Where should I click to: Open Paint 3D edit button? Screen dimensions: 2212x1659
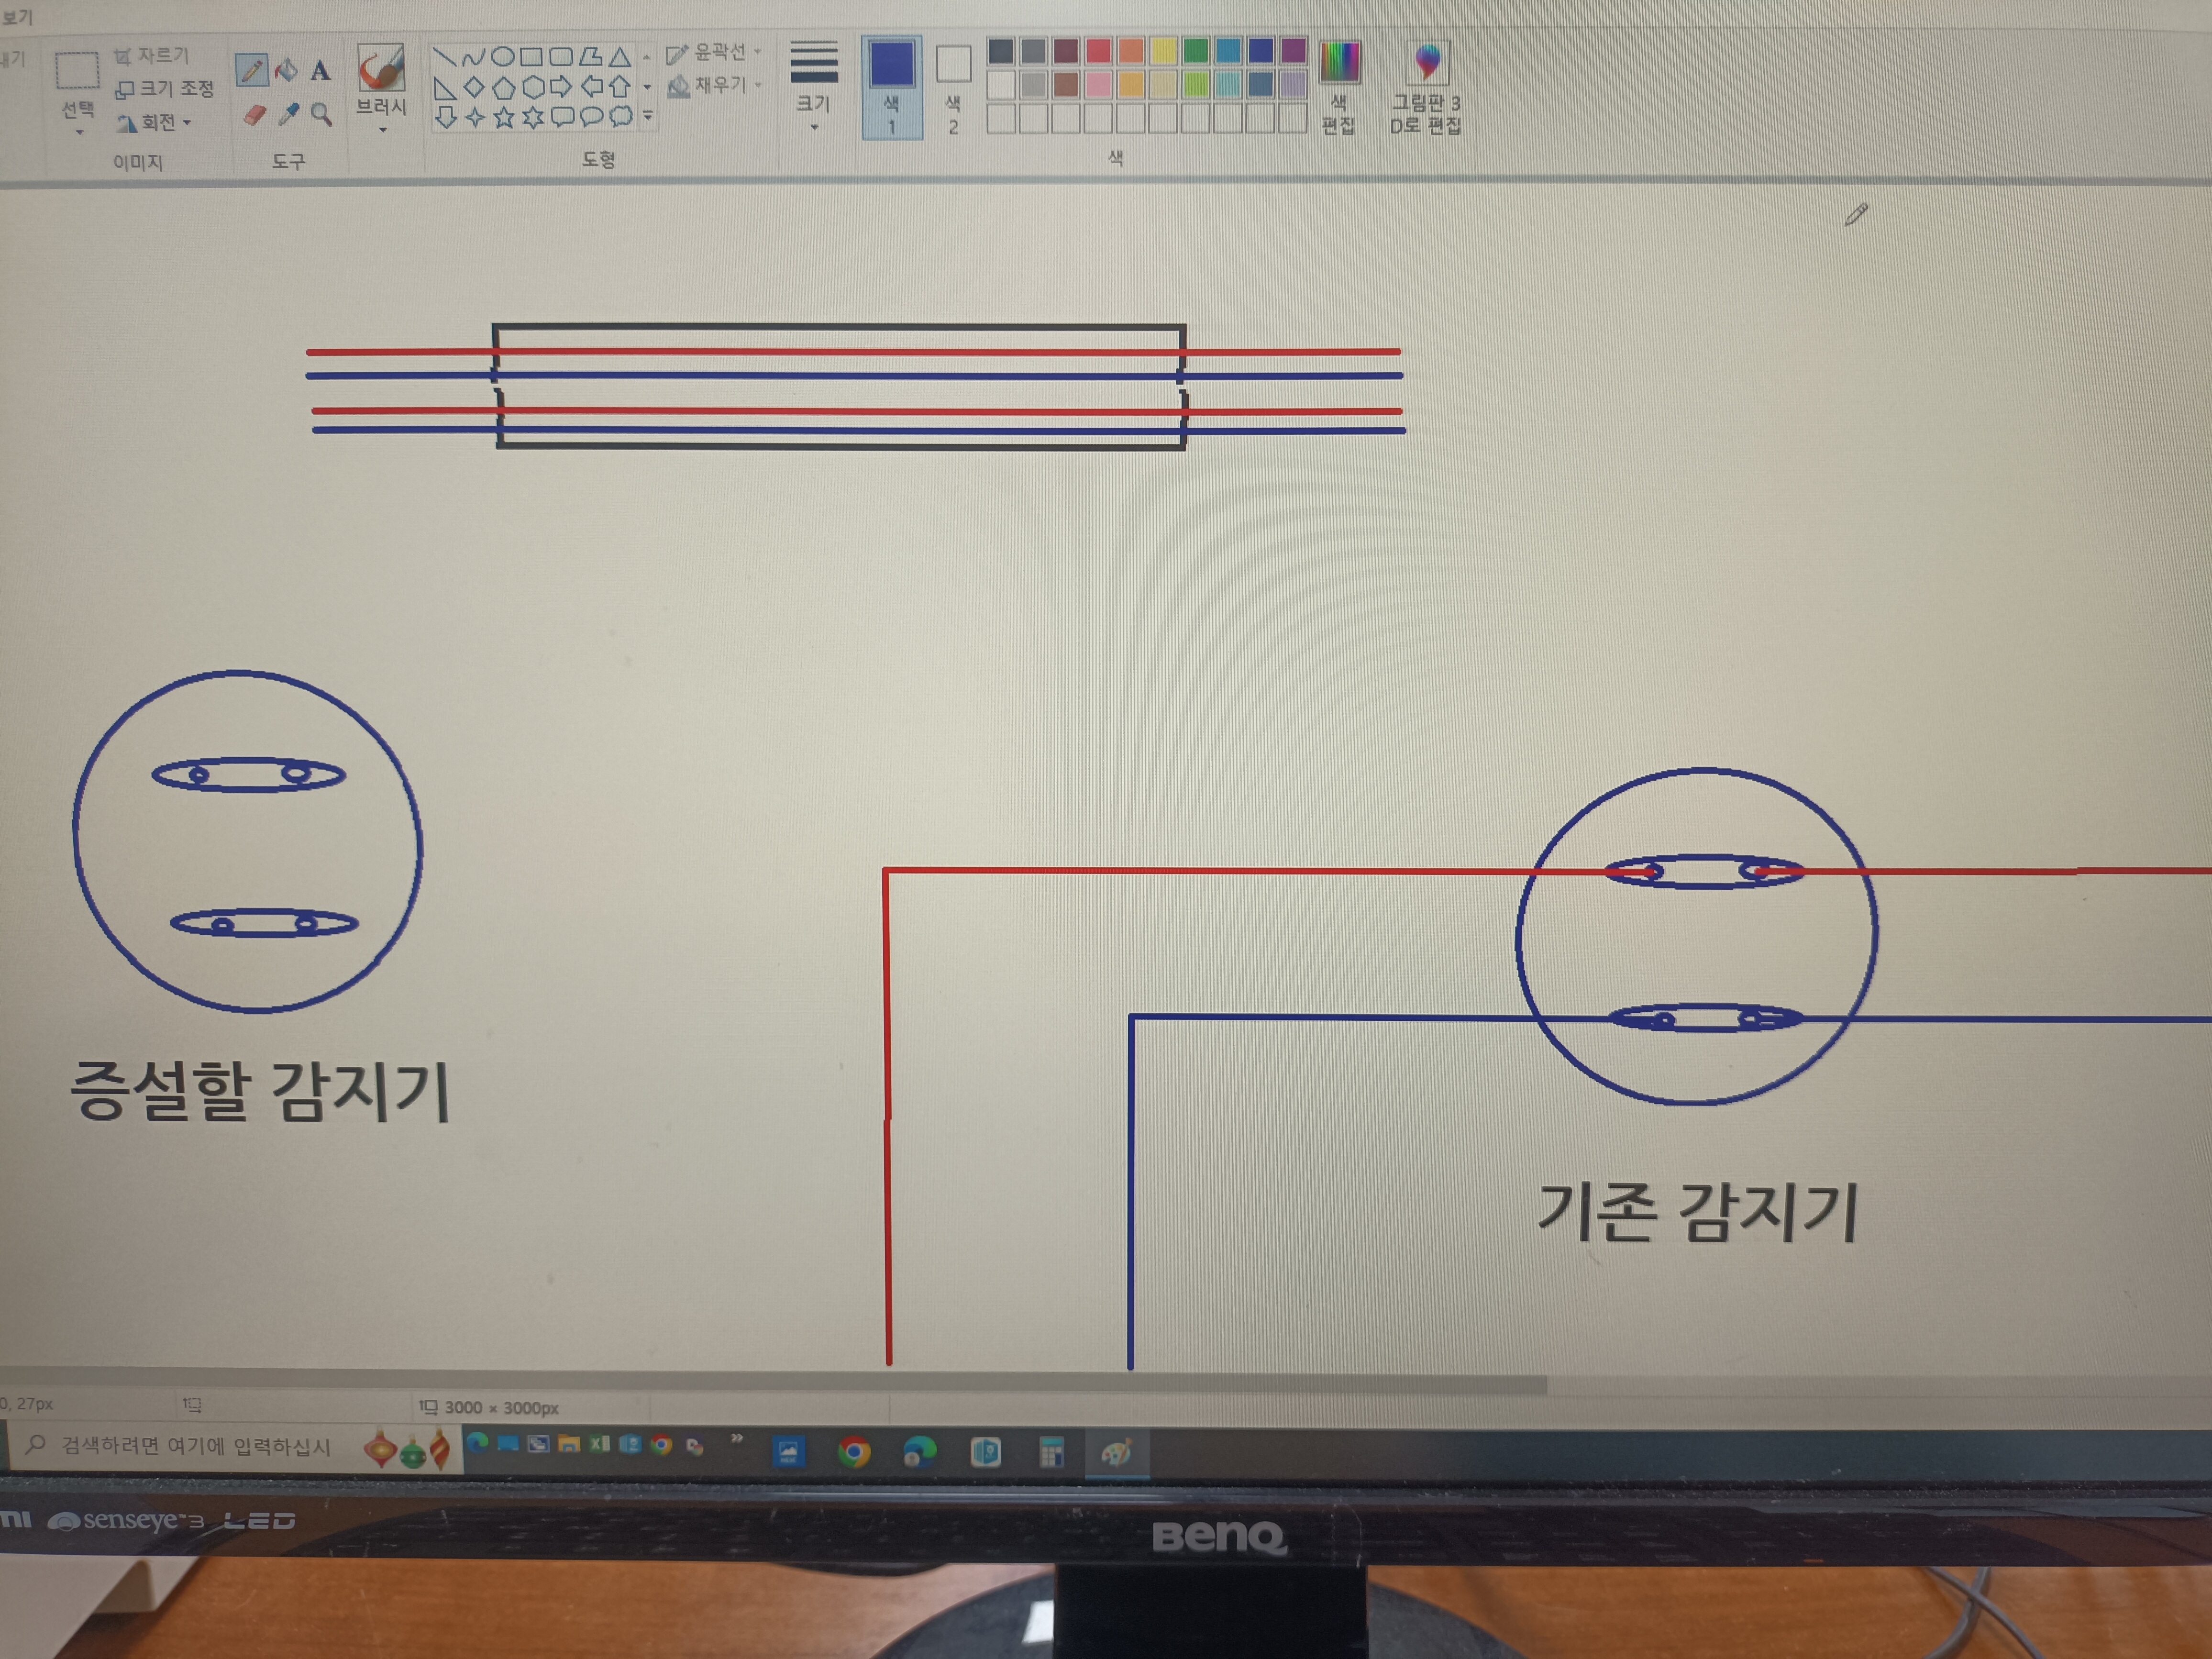click(1427, 88)
